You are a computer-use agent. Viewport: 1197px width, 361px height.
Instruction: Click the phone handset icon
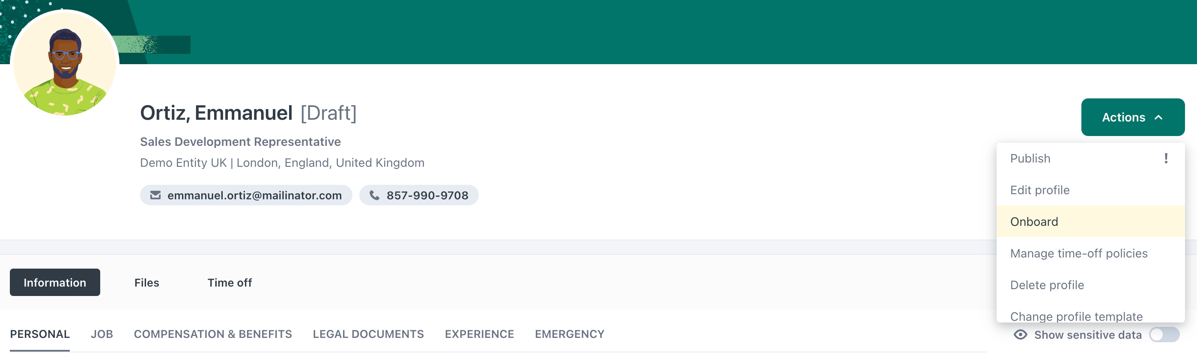click(374, 195)
